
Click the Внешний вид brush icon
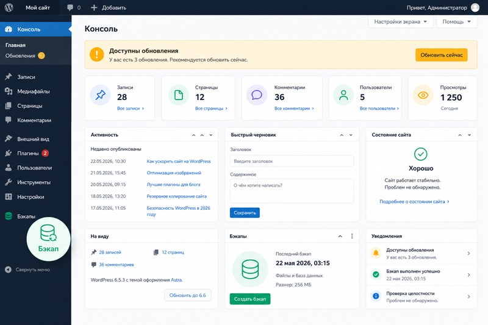[x=9, y=138]
